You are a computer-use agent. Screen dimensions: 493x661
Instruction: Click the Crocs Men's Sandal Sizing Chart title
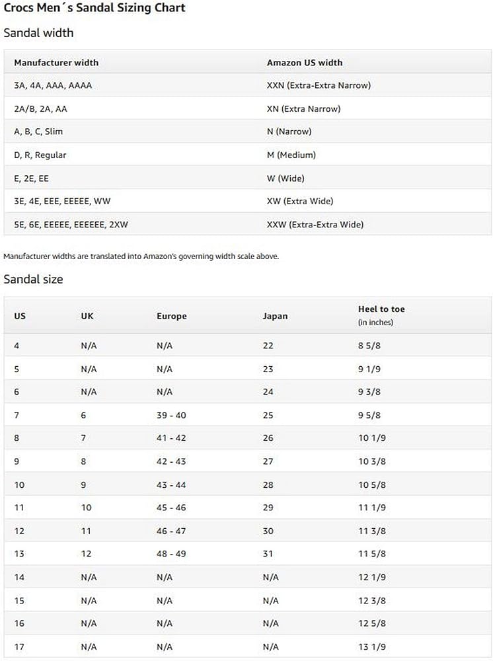pyautogui.click(x=95, y=8)
